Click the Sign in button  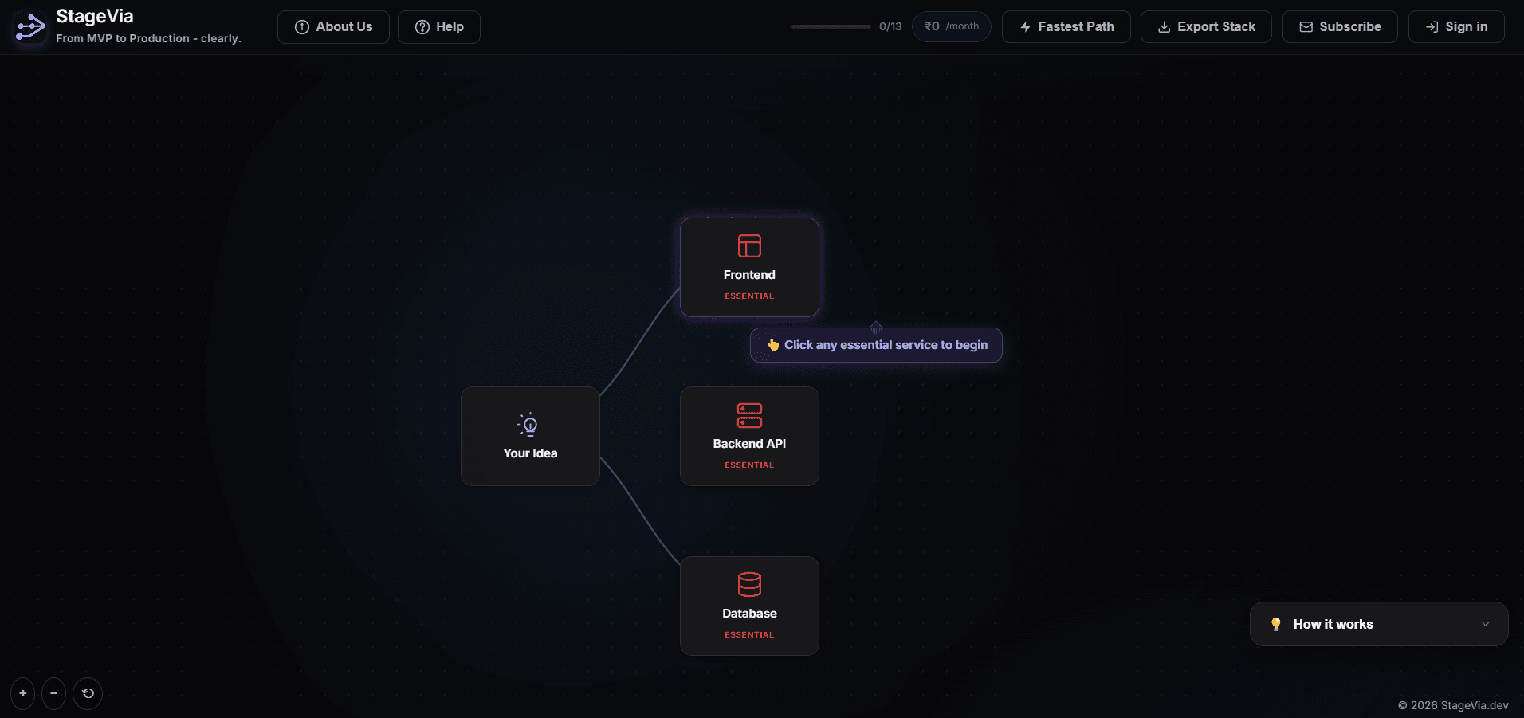tap(1456, 26)
